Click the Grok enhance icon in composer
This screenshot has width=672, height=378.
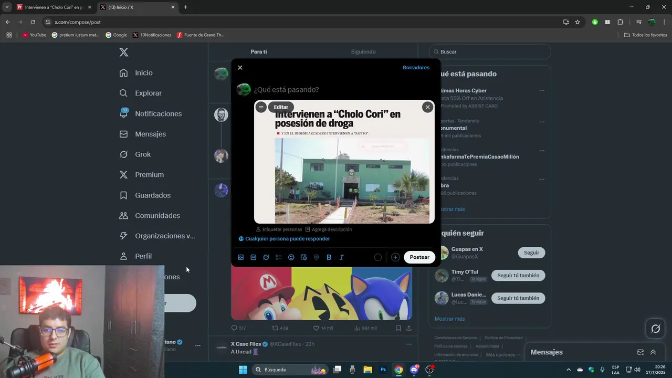click(x=266, y=257)
